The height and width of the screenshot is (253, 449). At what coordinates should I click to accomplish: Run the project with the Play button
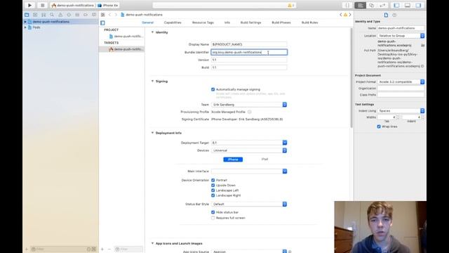point(29,5)
